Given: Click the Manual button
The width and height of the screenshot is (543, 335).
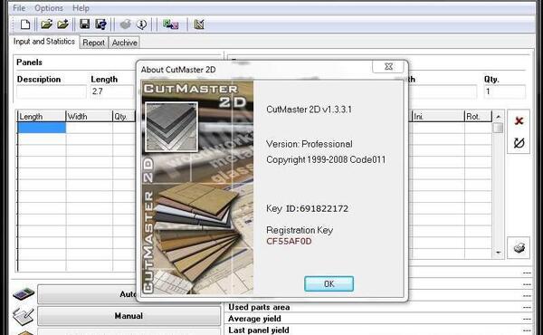Looking at the screenshot, I should pos(129,316).
